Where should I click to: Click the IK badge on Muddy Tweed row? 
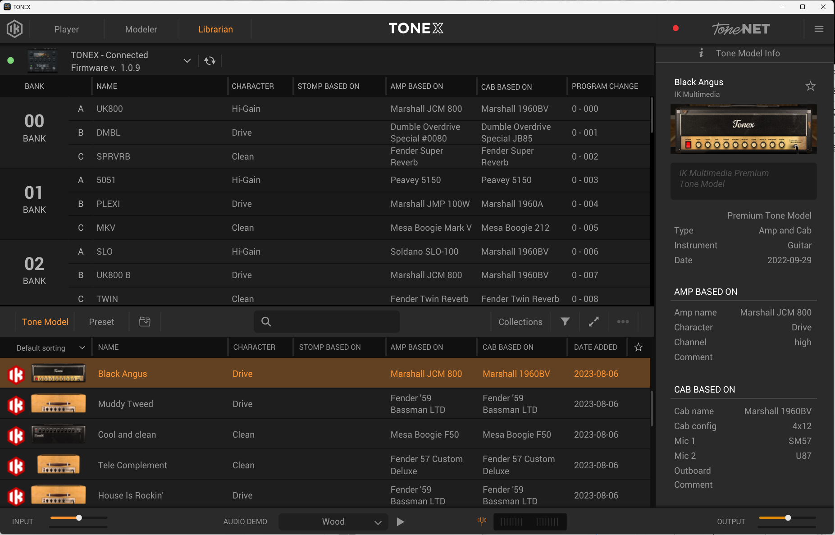pyautogui.click(x=16, y=405)
